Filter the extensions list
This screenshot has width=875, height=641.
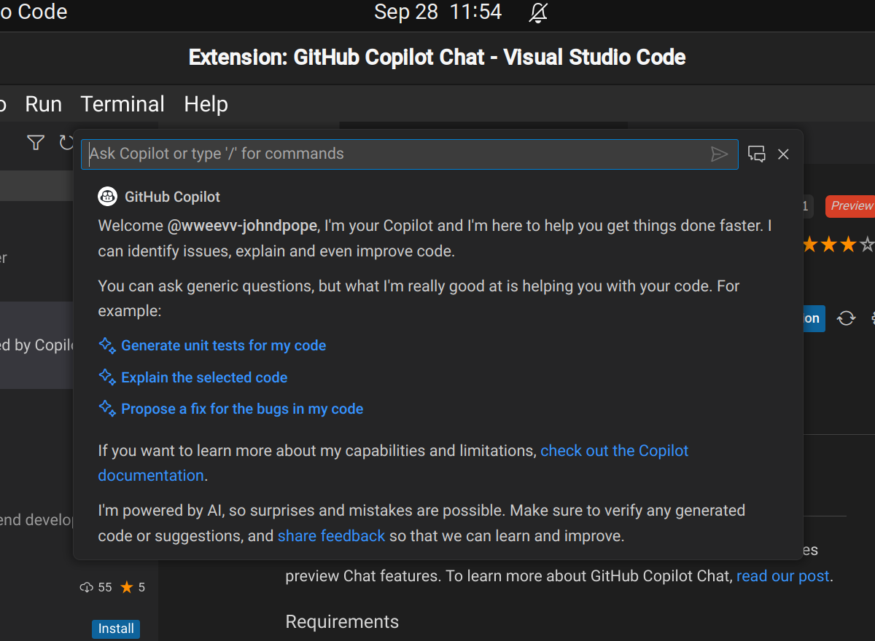[x=35, y=143]
